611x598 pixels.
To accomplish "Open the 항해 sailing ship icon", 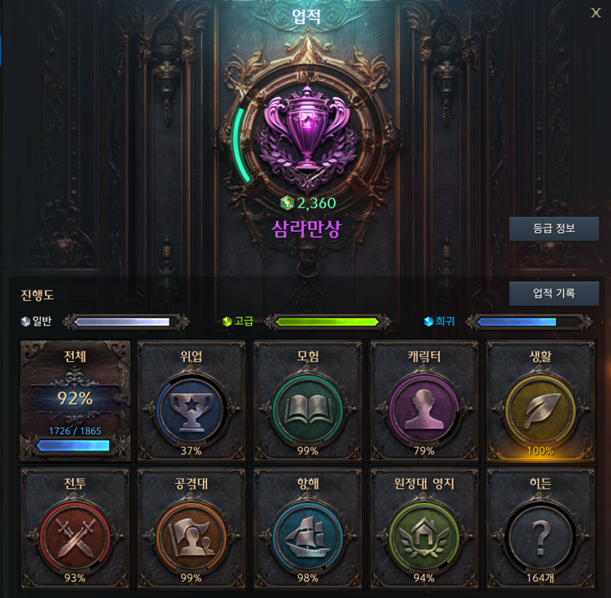I will click(308, 538).
